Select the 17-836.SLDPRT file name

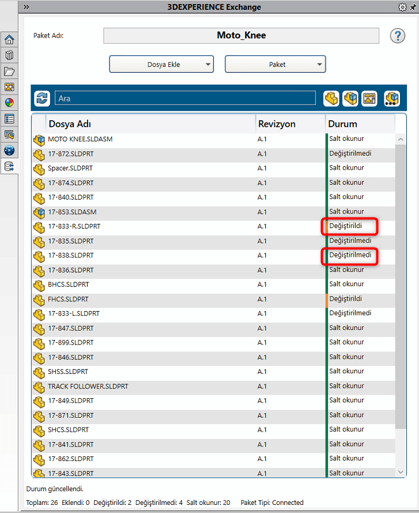70,270
